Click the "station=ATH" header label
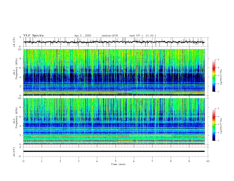Screen dimensions: 234x181 pyautogui.click(x=110, y=35)
